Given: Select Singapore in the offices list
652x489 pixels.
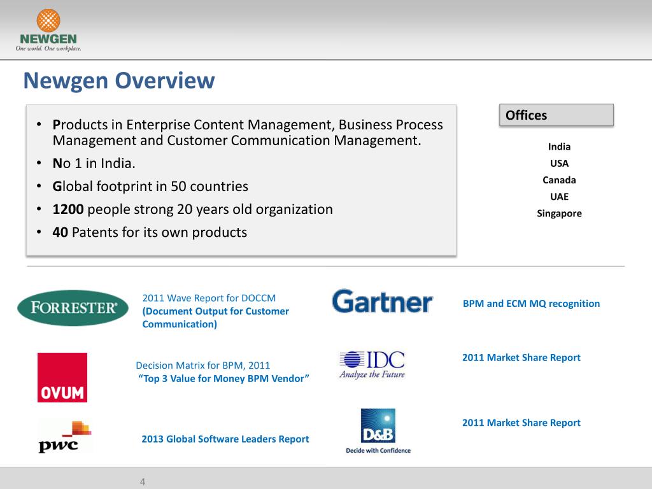Looking at the screenshot, I should click(x=559, y=214).
